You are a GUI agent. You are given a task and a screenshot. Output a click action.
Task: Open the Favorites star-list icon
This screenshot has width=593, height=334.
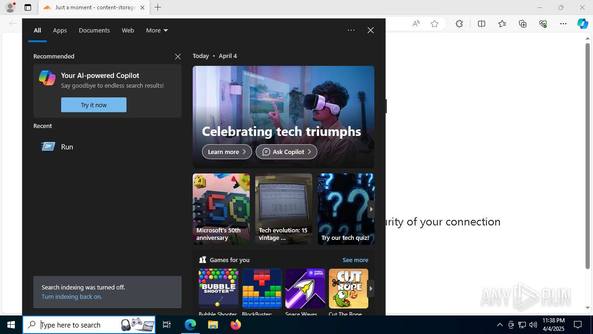(x=502, y=24)
